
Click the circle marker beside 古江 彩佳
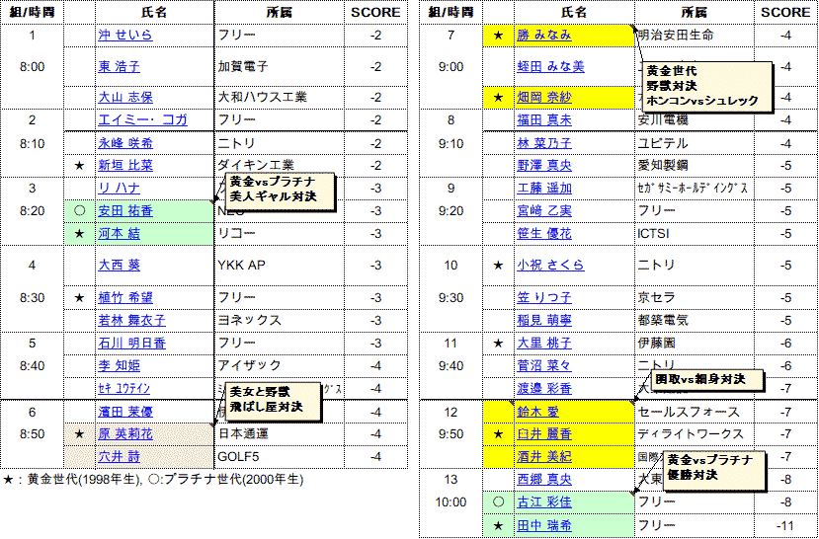(x=499, y=502)
